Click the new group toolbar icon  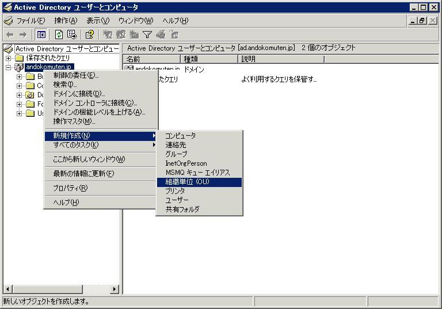121,35
